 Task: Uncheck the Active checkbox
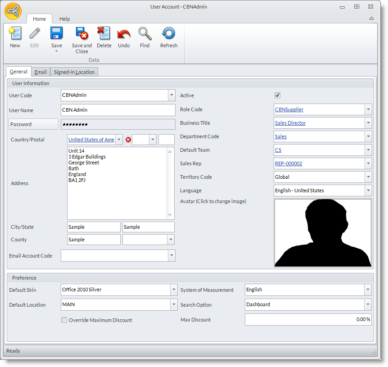278,95
